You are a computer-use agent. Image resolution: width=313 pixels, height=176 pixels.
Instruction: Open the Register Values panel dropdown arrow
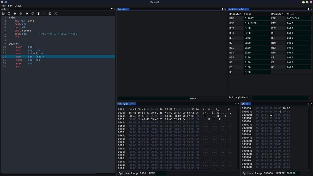[x=309, y=9]
